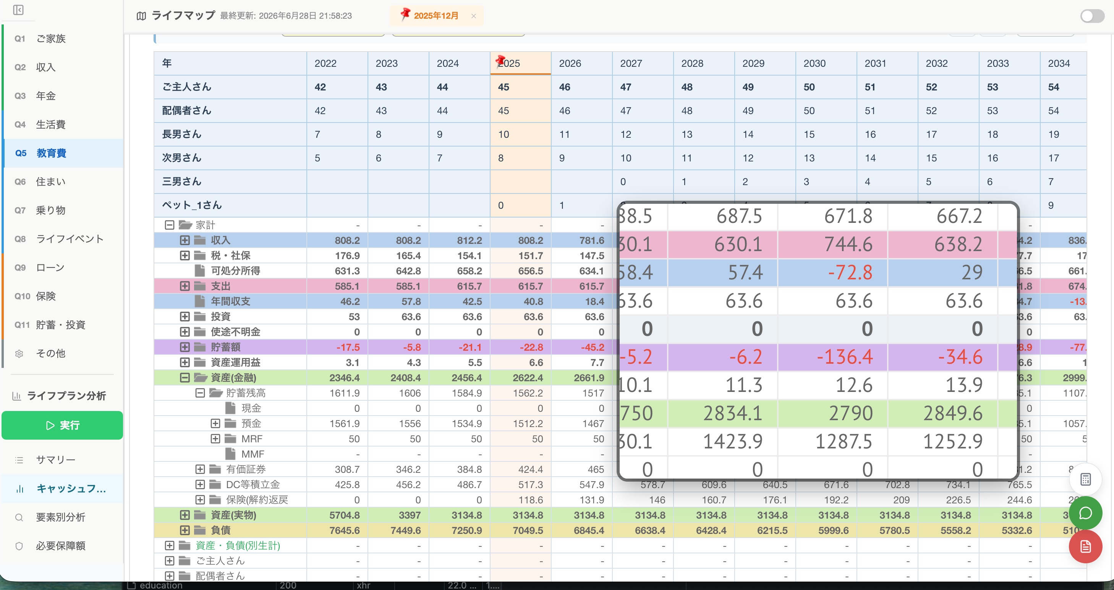Image resolution: width=1114 pixels, height=590 pixels.
Task: Expand the 負債 row
Action: [x=185, y=530]
